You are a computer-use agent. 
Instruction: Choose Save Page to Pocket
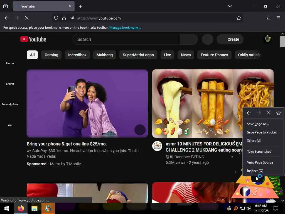[x=264, y=132]
